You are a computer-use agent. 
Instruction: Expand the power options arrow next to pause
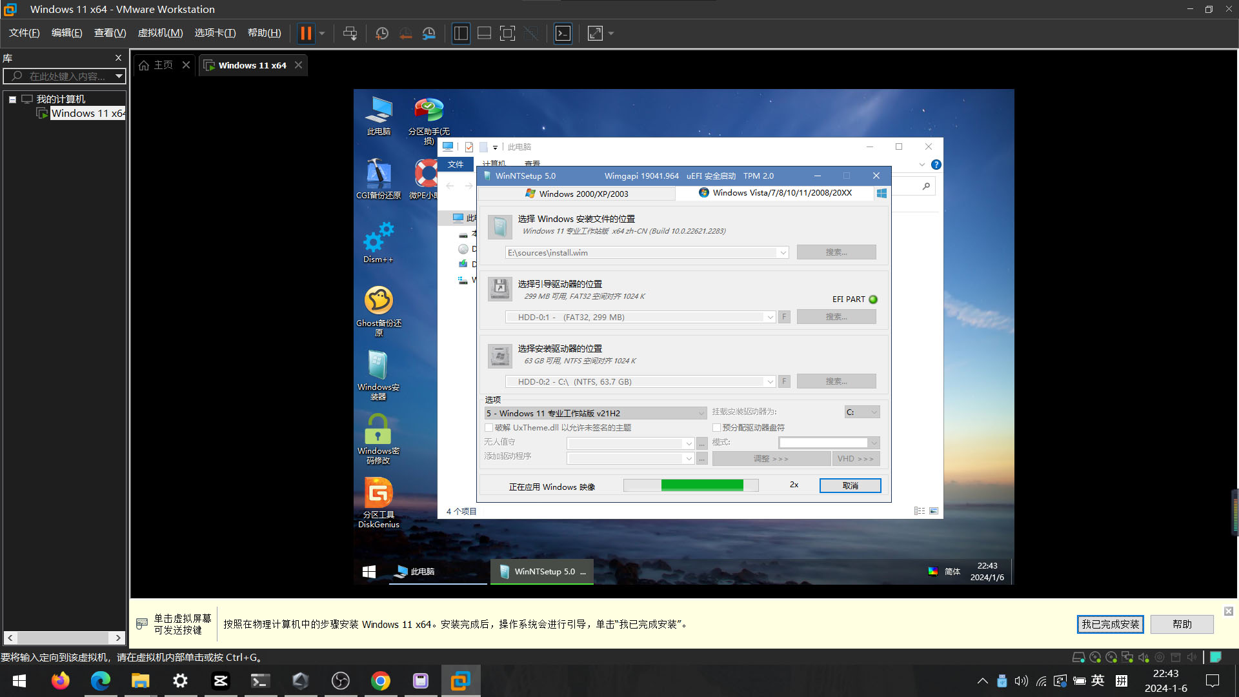click(x=322, y=33)
